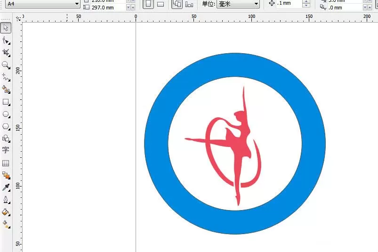Pick the Ellipse tool
The width and height of the screenshot is (378, 252).
6,114
